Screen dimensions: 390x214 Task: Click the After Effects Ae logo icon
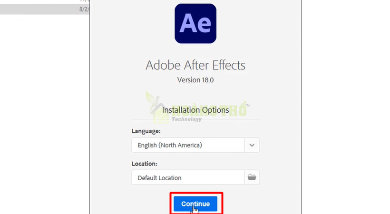[x=195, y=24]
